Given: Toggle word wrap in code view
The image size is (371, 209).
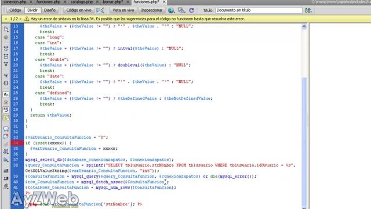Looking at the screenshot, I should coord(6,110).
